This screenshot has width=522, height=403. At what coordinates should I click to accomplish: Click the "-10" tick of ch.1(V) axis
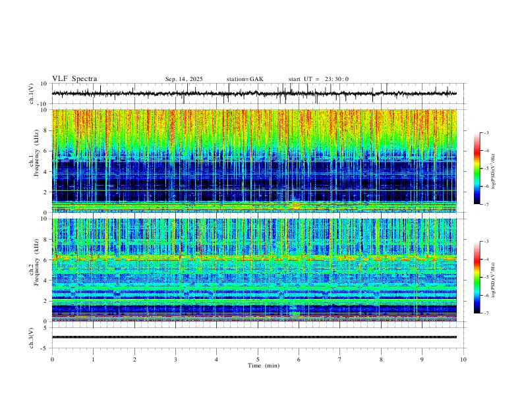[x=43, y=104]
